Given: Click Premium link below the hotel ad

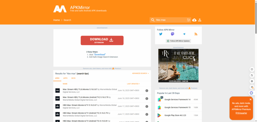Looking at the screenshot, I should click(193, 88).
